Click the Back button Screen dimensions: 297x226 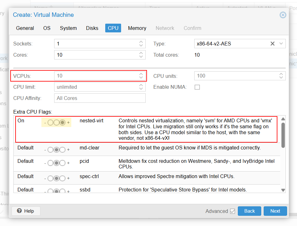click(249, 211)
